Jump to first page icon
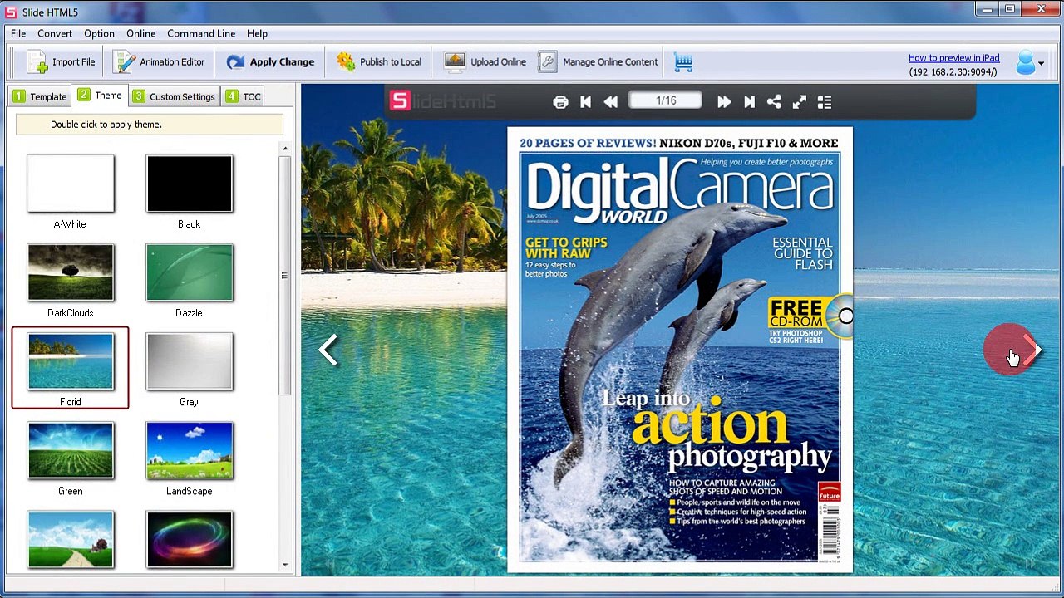The height and width of the screenshot is (598, 1064). pos(585,102)
